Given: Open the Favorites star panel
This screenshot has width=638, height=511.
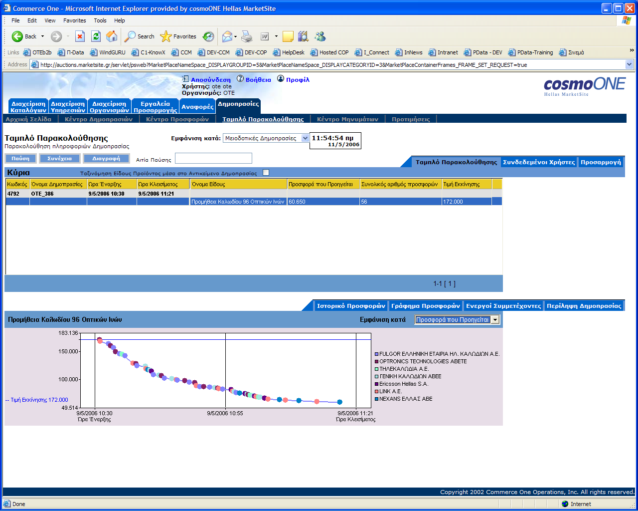Looking at the screenshot, I should coord(178,36).
